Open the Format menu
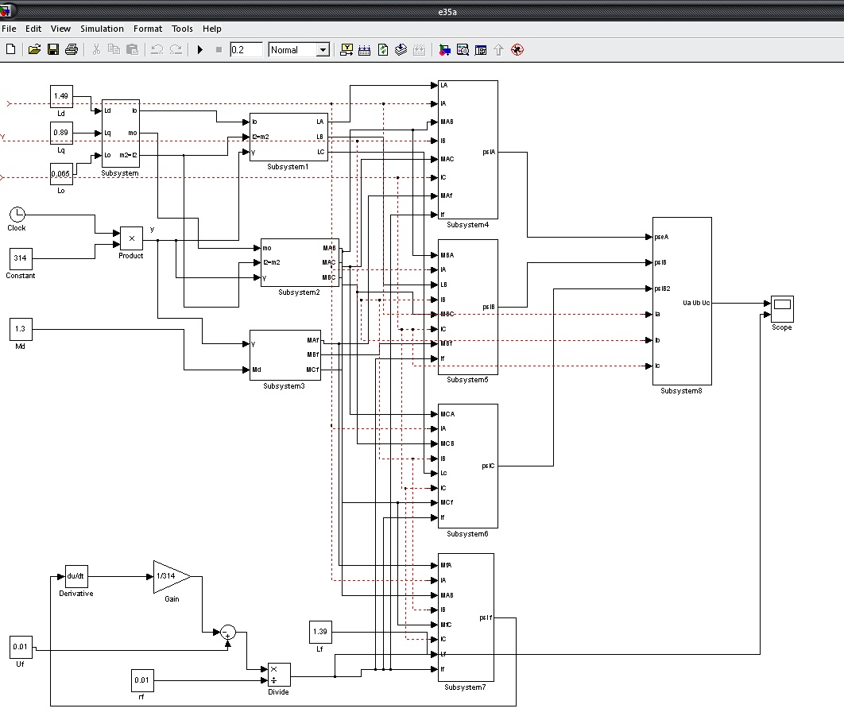 pos(148,29)
